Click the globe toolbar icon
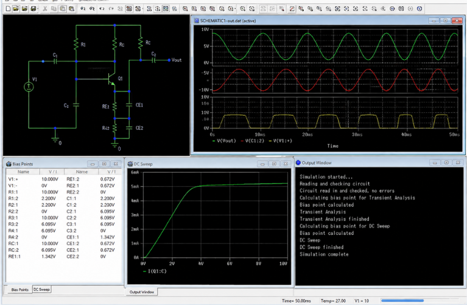 tap(392, 9)
